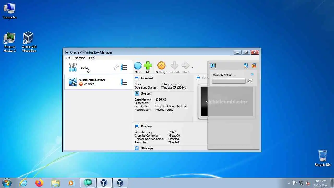Click the Preview section monitor icon
The width and height of the screenshot is (334, 188).
198,78
